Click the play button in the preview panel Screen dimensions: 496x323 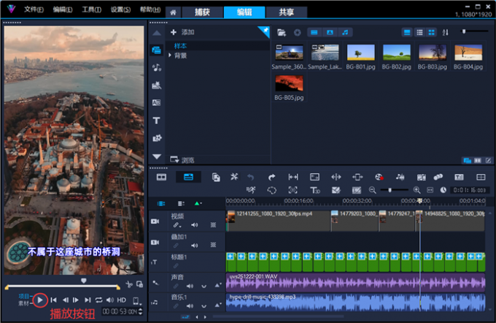[x=40, y=300]
